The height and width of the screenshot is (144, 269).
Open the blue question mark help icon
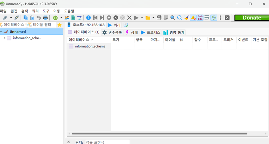88,18
